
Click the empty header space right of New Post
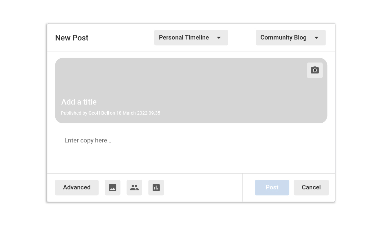pyautogui.click(x=121, y=38)
